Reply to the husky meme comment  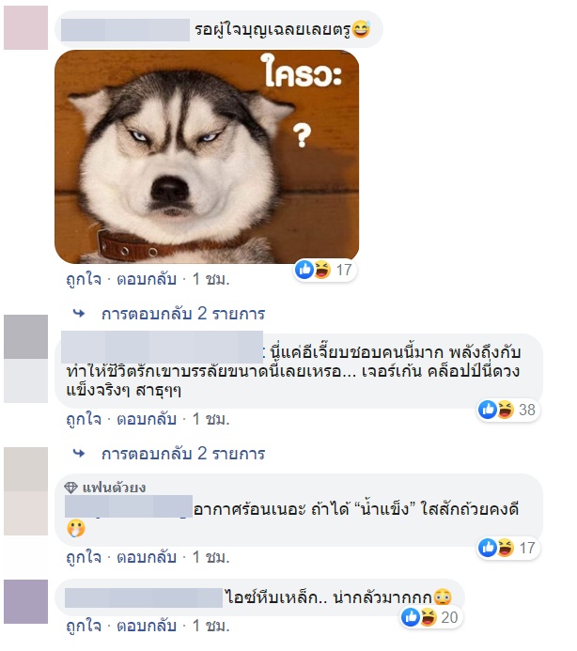click(147, 279)
